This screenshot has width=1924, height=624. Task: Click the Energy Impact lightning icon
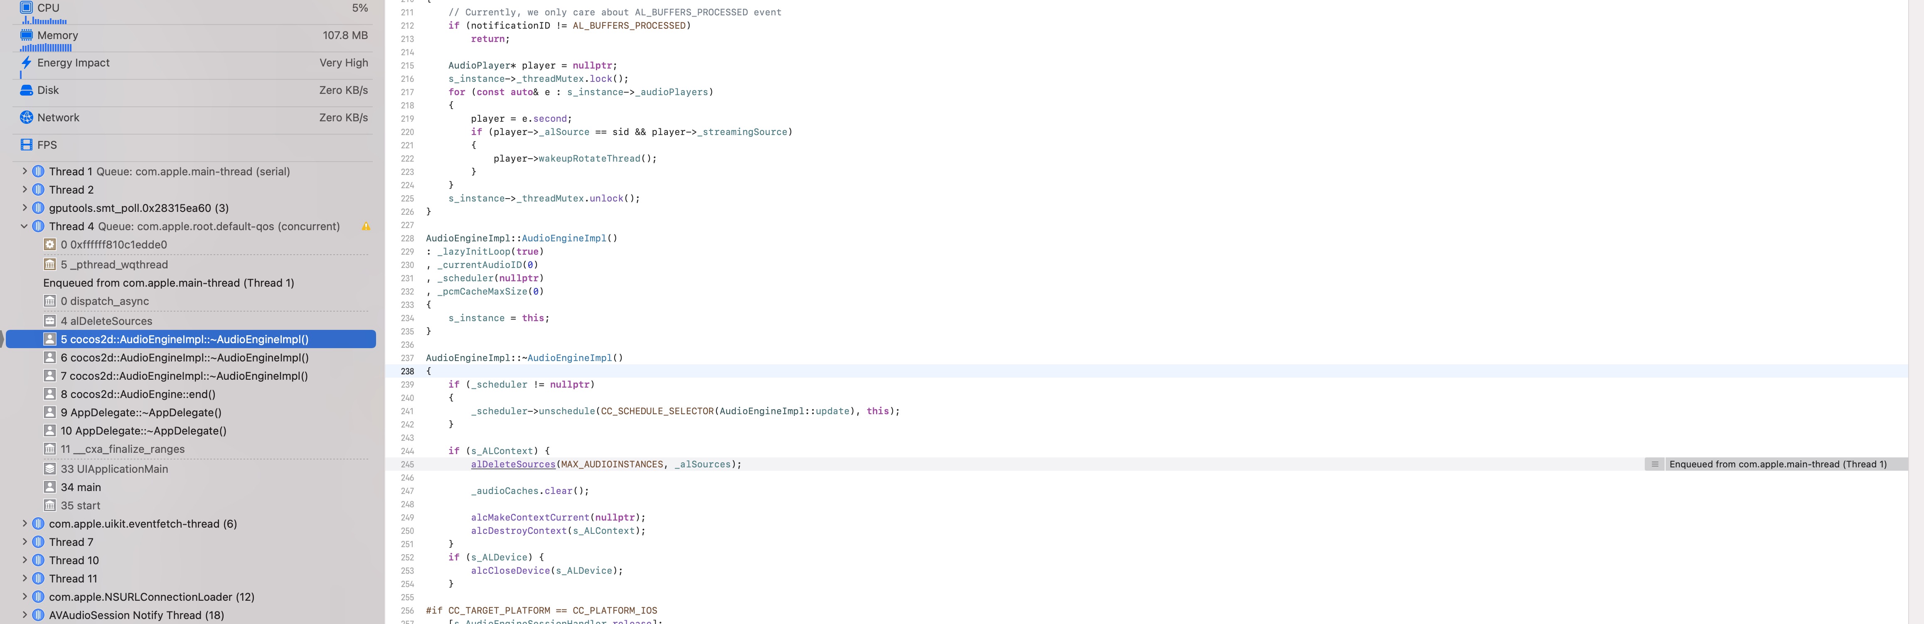[x=26, y=63]
